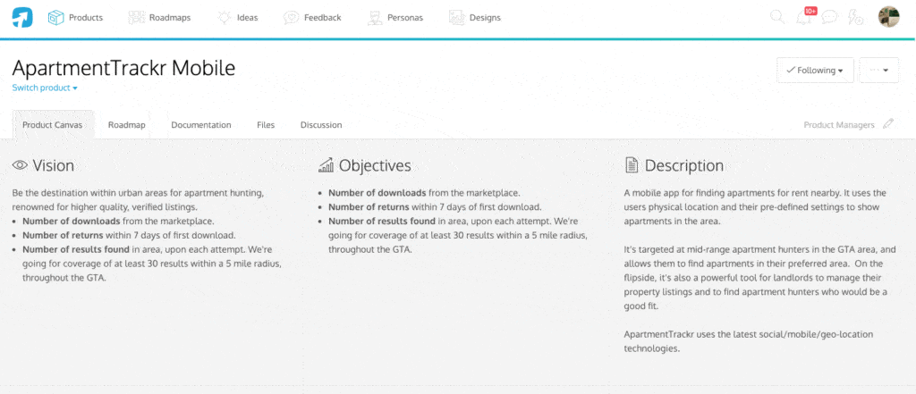The width and height of the screenshot is (916, 394).
Task: Open the chat messages bubble icon
Action: click(x=829, y=17)
